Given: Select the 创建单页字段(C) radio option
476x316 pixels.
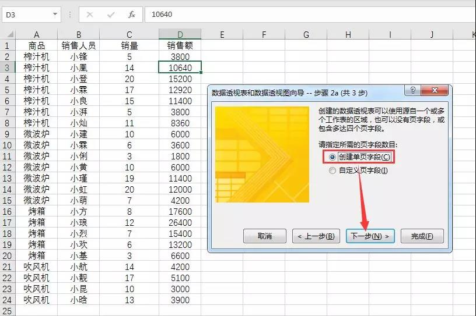Looking at the screenshot, I should point(359,157).
